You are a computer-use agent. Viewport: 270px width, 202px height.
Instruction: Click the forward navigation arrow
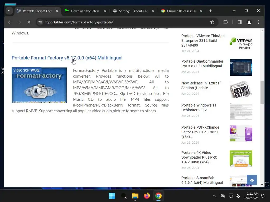point(19,22)
